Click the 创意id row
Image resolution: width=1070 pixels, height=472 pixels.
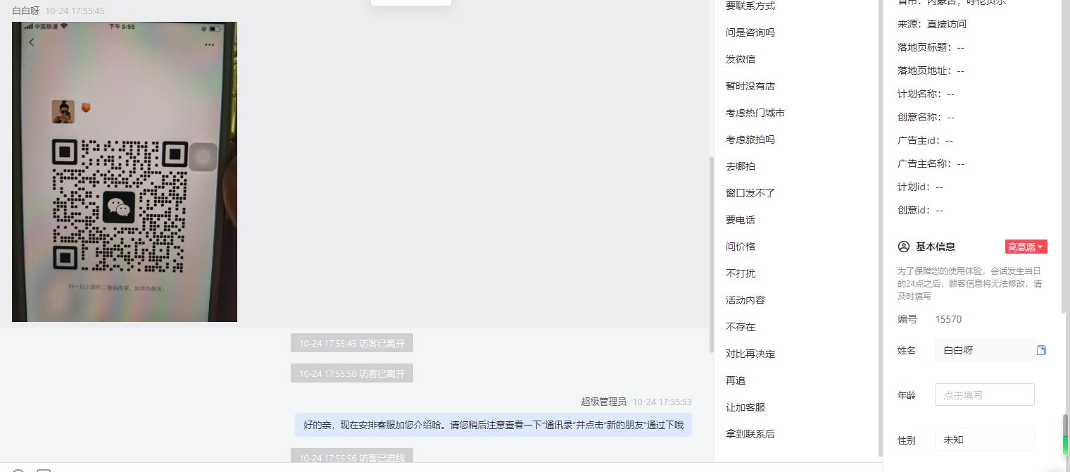pos(920,210)
